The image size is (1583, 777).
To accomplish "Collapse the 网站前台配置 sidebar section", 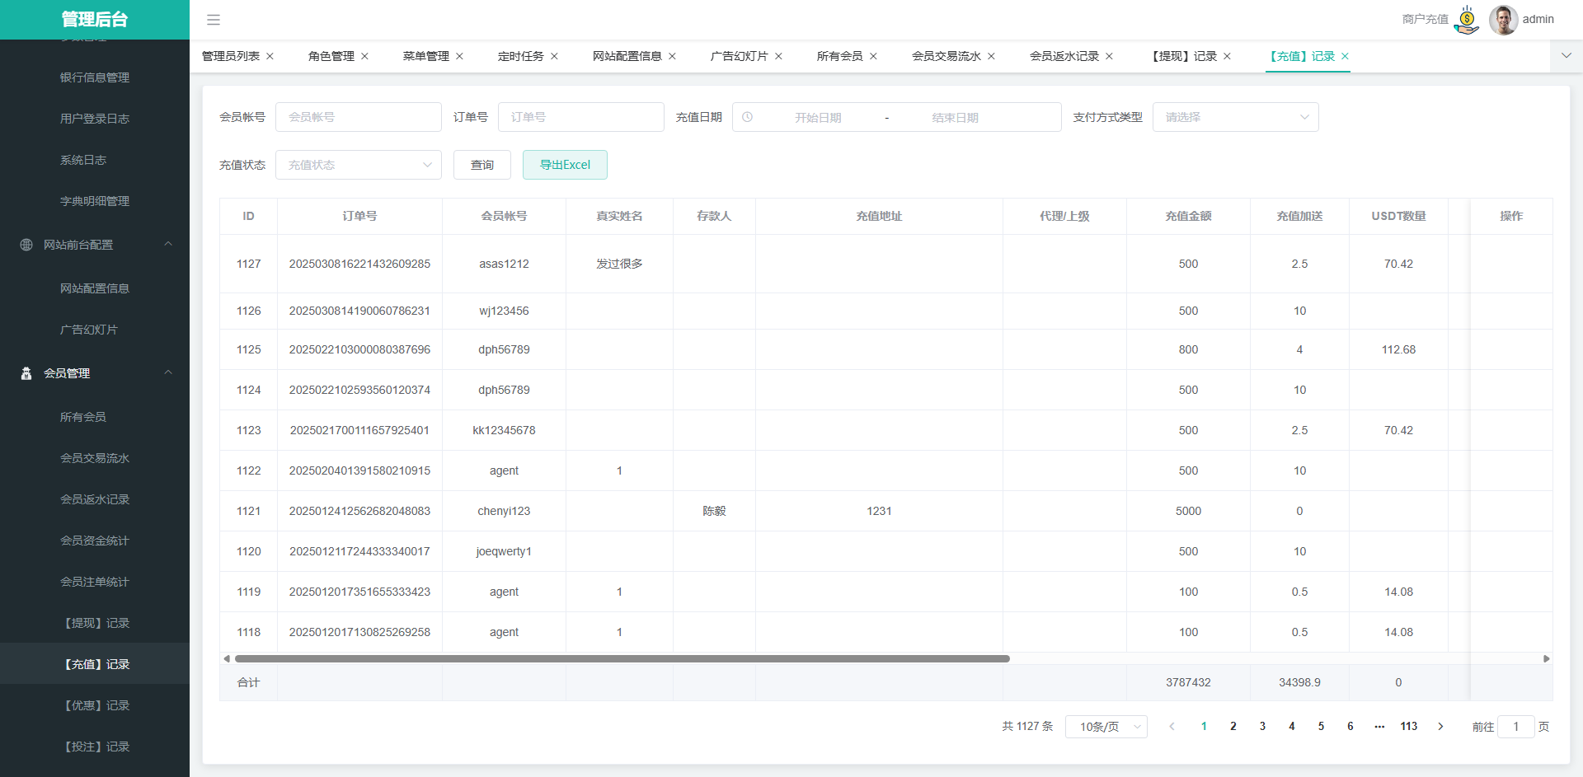I will 168,244.
